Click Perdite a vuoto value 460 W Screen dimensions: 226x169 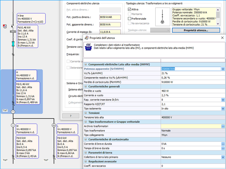[193, 91]
